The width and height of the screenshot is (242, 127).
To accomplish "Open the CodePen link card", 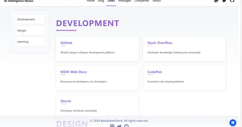I will tap(184, 78).
